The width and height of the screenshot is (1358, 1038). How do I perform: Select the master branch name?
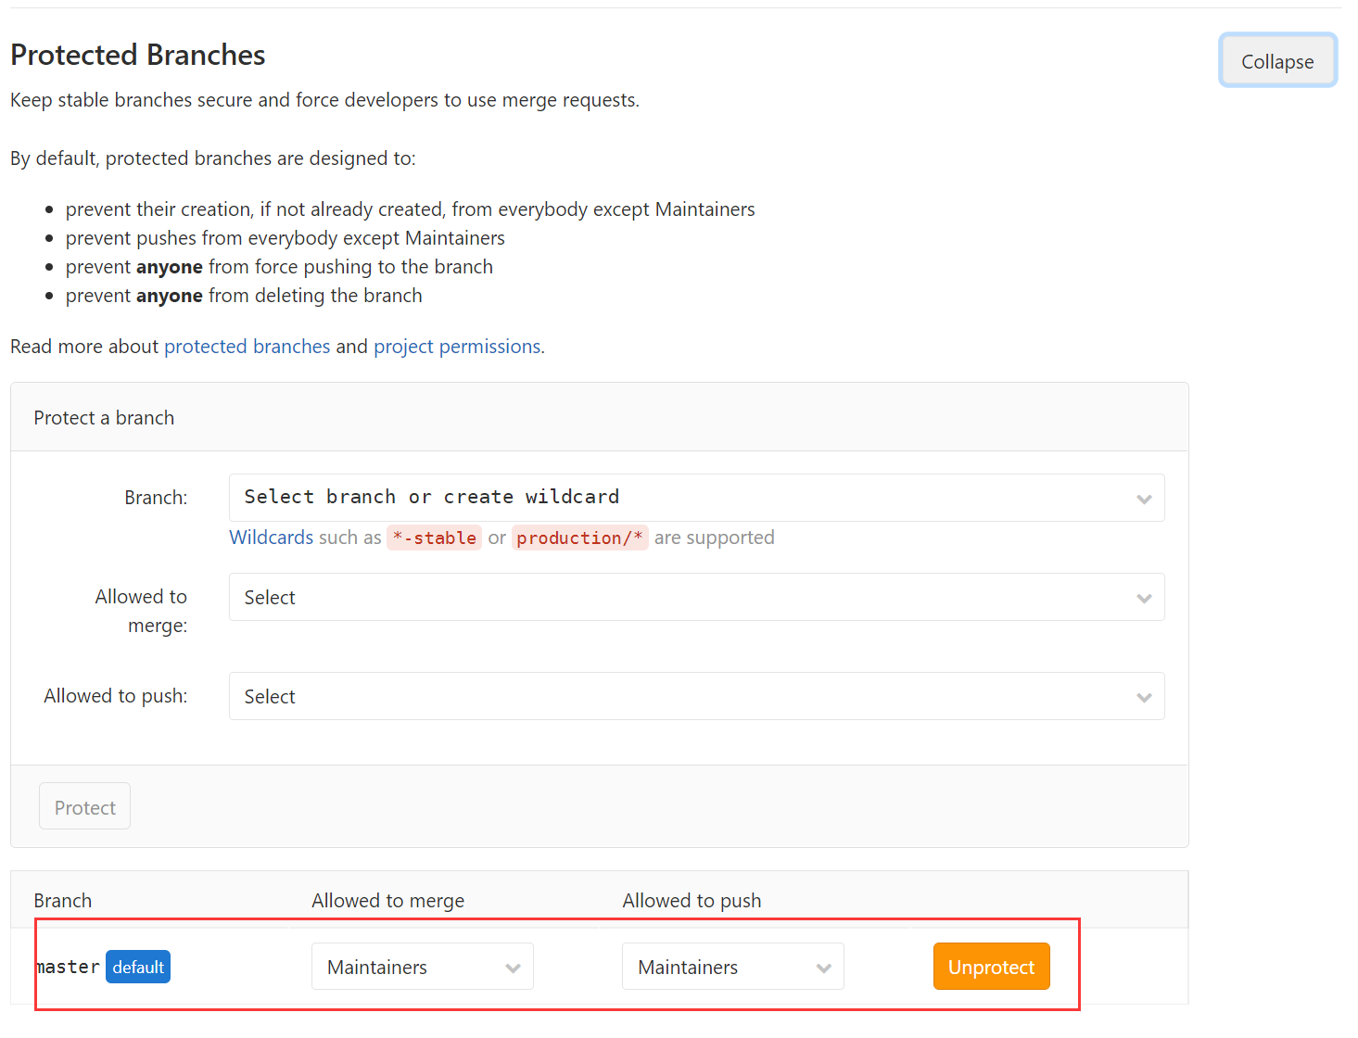point(69,967)
